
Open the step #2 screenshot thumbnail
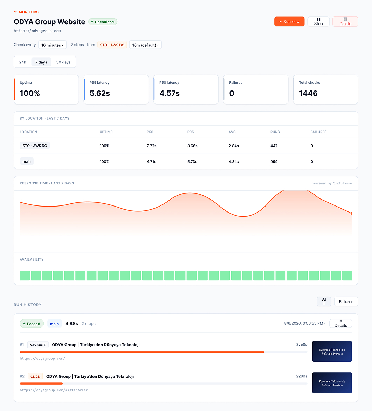pos(332,383)
